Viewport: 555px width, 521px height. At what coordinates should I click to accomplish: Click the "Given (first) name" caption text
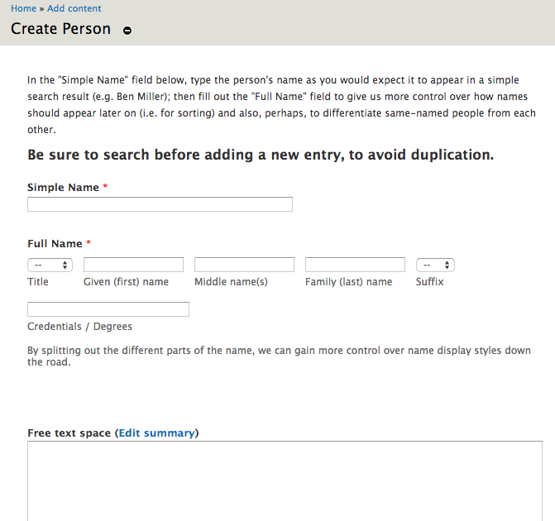point(126,282)
